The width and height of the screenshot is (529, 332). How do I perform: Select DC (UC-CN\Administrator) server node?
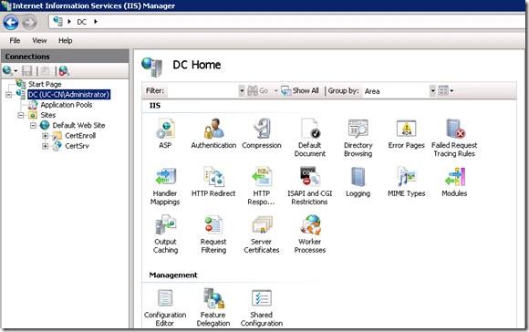(68, 95)
